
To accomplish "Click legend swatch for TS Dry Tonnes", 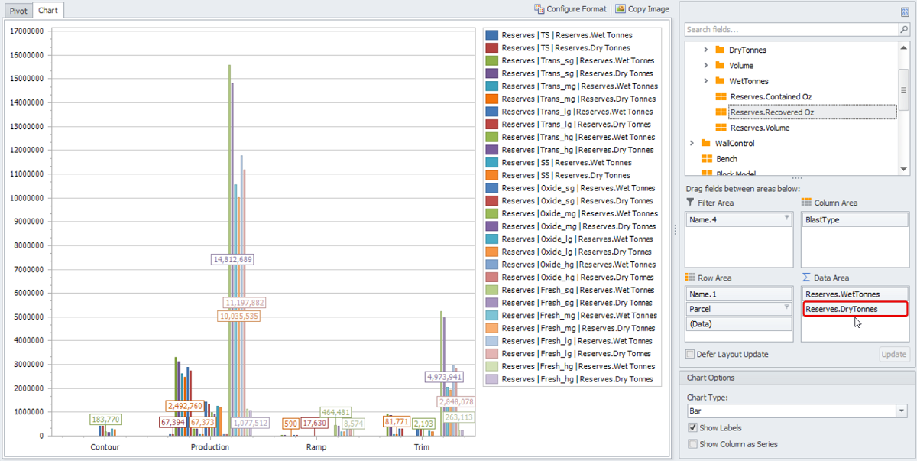I will [492, 48].
